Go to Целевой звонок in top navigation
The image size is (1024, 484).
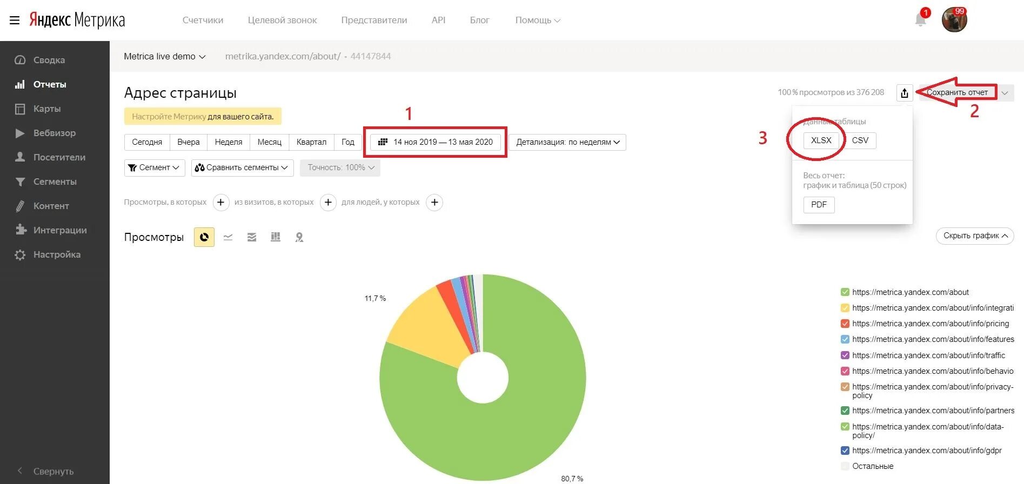tap(282, 20)
